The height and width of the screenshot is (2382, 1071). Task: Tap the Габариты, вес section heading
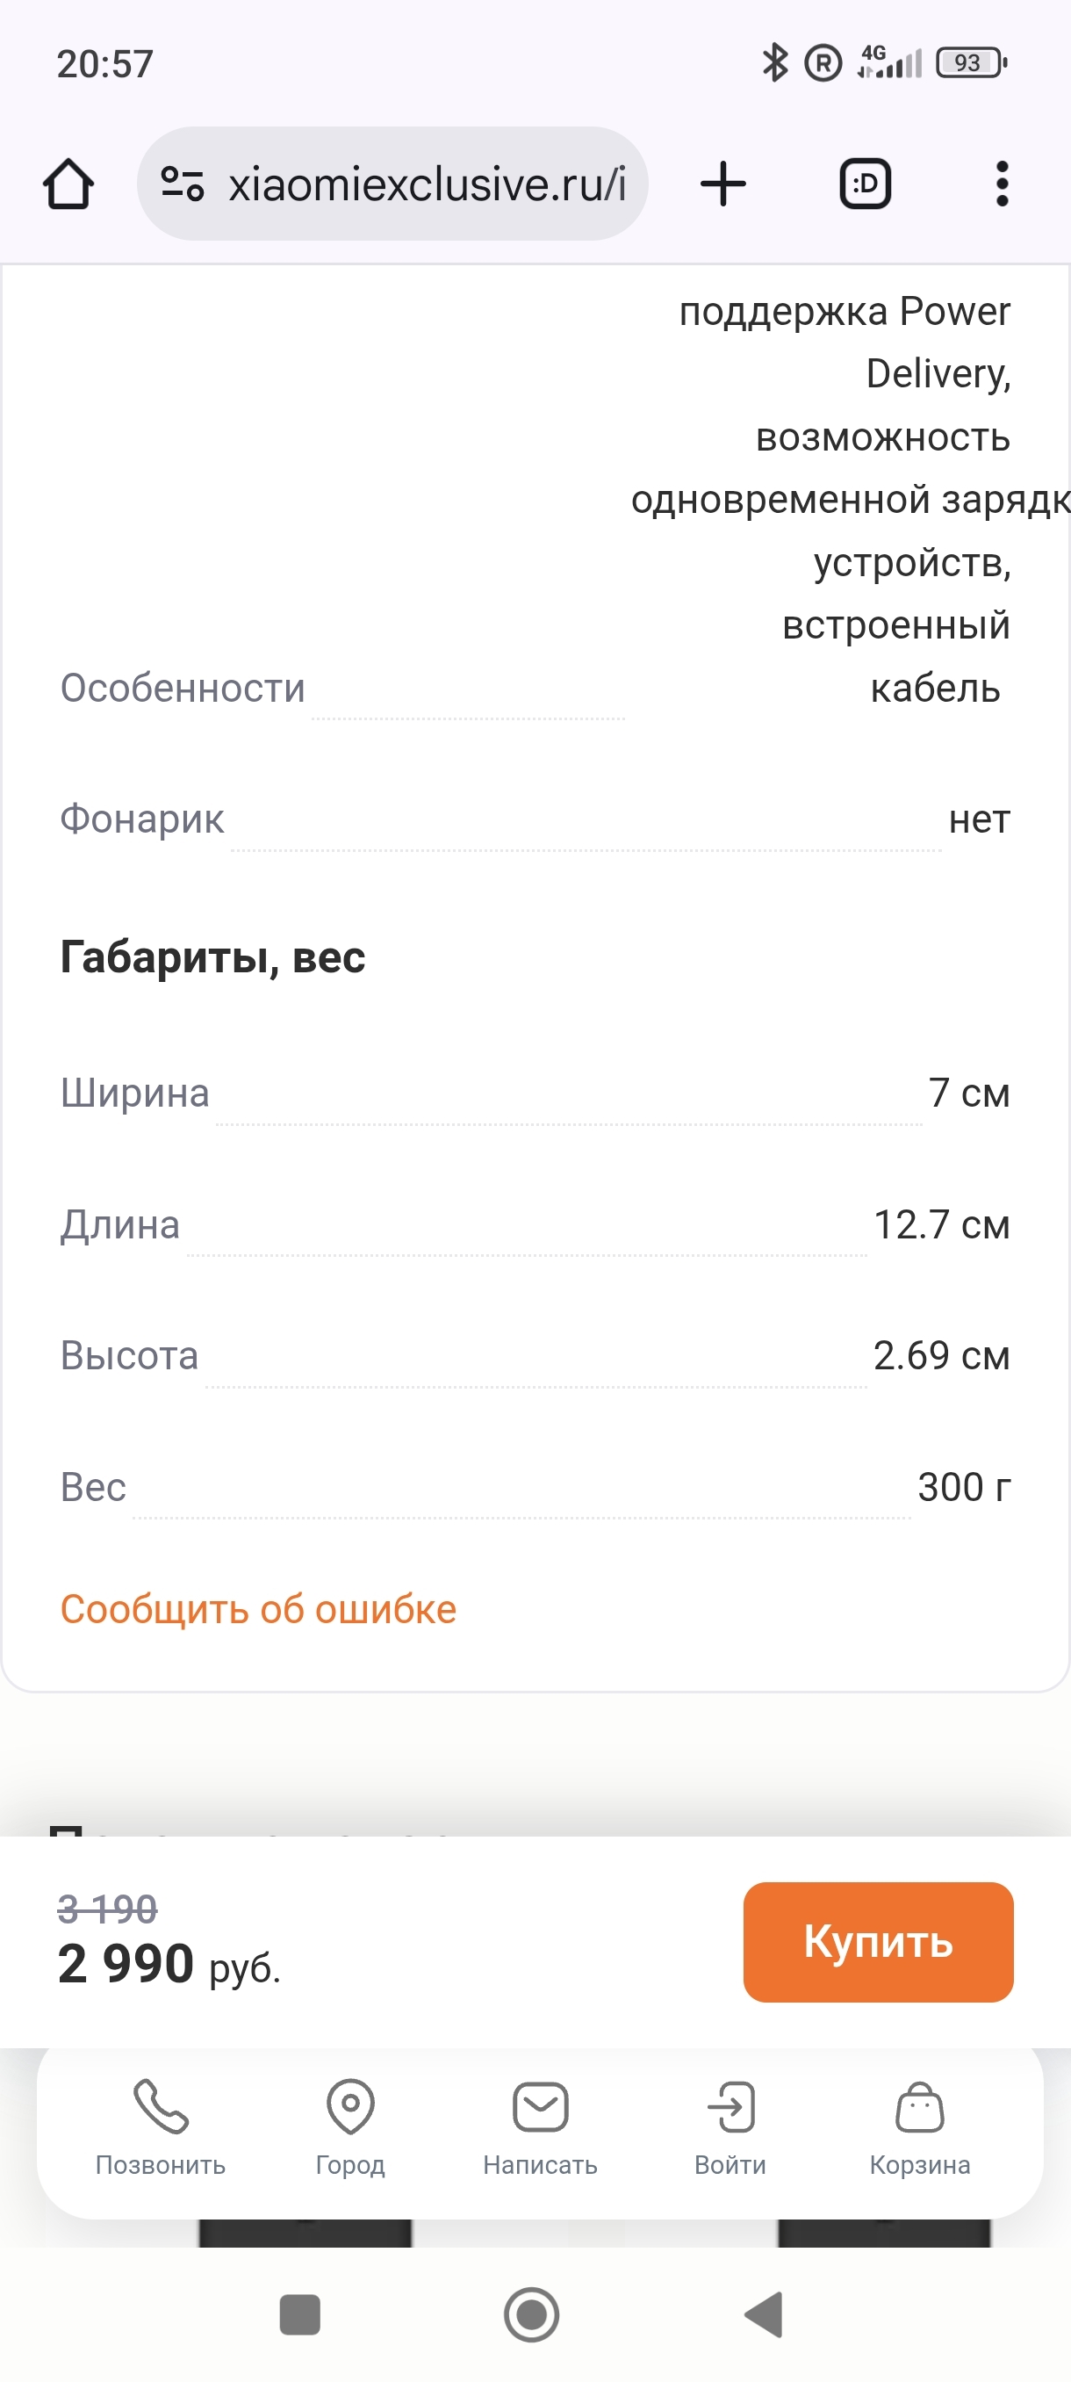pos(212,957)
